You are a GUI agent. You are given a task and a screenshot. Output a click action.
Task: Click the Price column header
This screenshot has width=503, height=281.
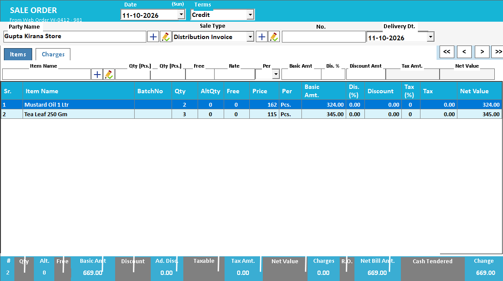point(265,91)
